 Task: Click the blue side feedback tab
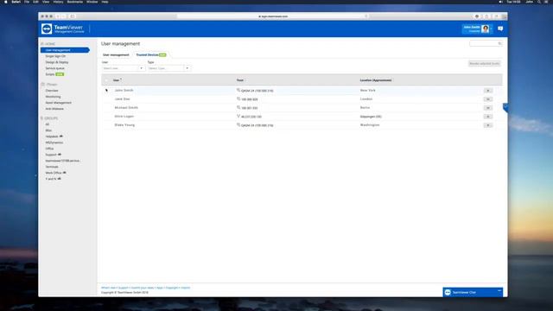click(505, 107)
